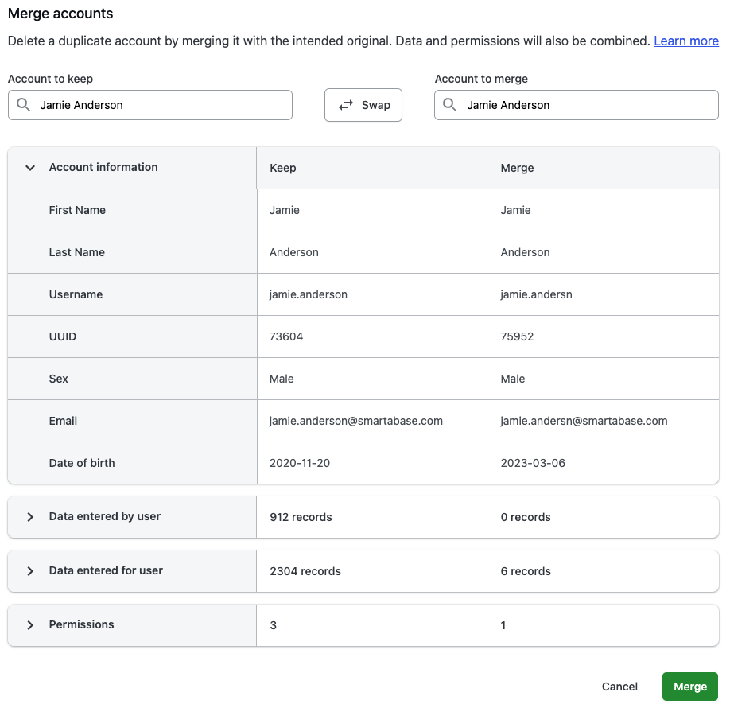Click the green Merge button
The width and height of the screenshot is (730, 708).
coord(689,686)
